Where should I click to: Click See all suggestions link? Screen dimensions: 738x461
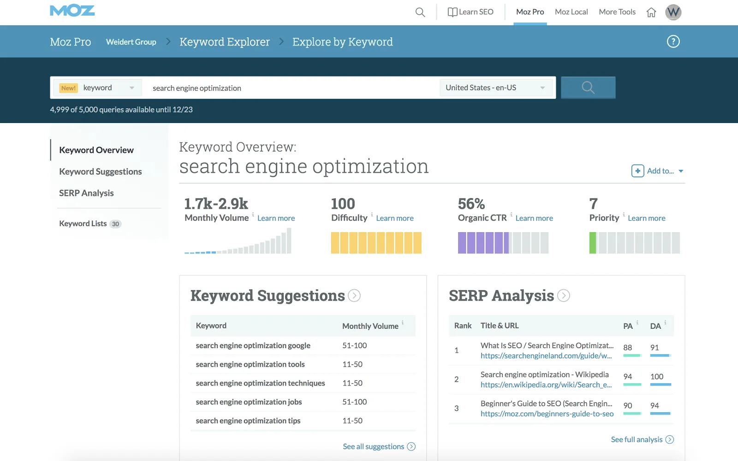(x=374, y=447)
